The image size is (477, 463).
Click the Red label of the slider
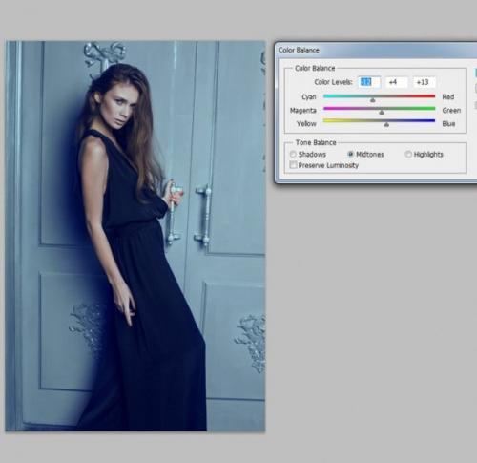(448, 96)
